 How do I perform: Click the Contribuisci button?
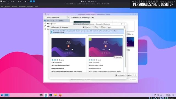click(120, 75)
